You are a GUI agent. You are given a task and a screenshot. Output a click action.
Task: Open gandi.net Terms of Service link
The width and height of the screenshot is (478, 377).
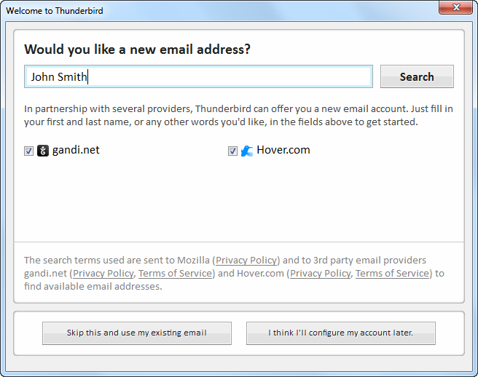click(176, 274)
